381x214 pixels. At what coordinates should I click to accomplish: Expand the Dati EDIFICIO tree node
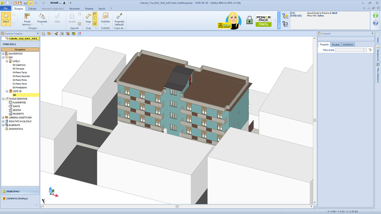[3, 54]
